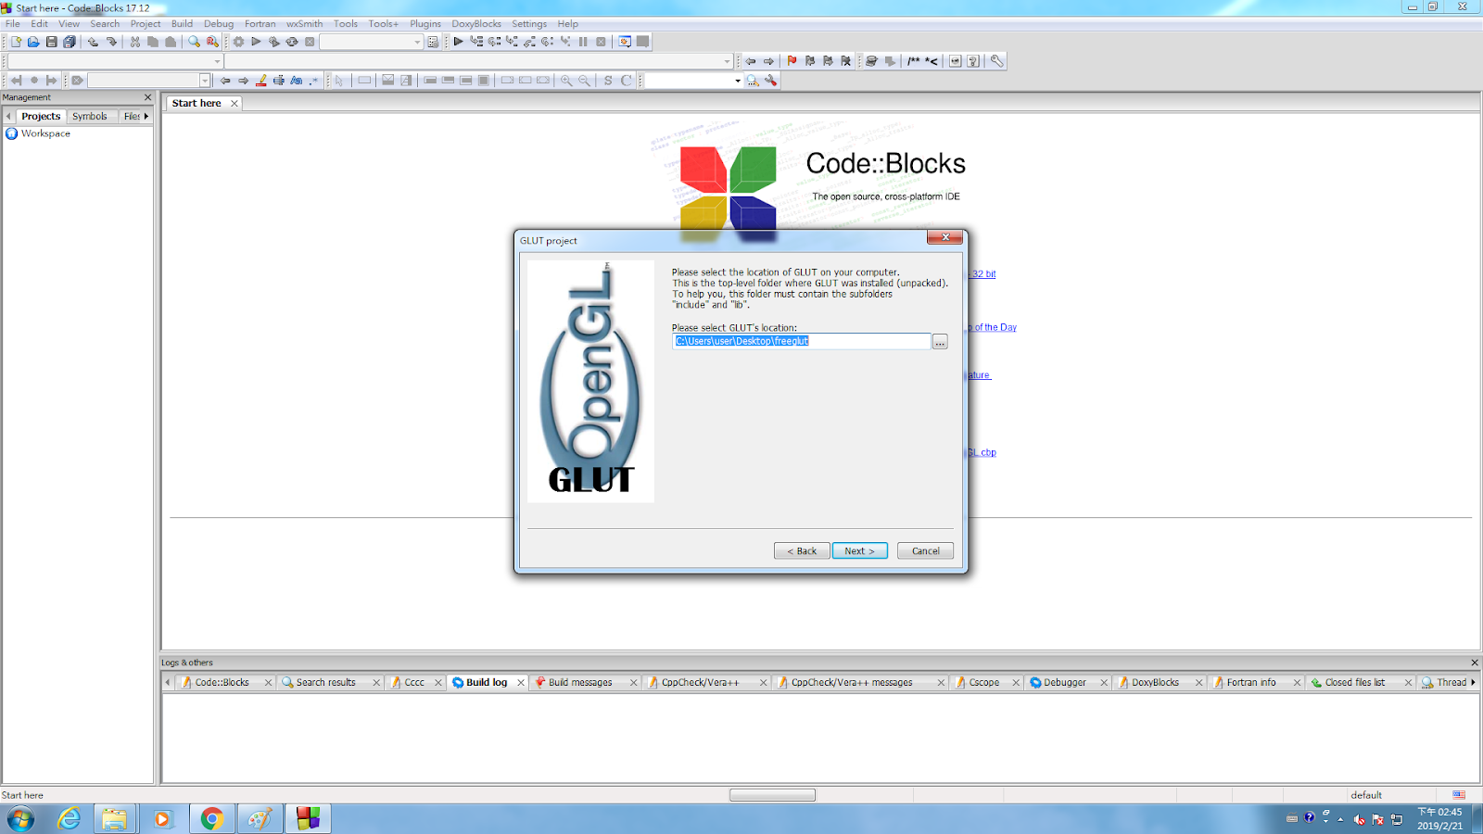The height and width of the screenshot is (834, 1483).
Task: Click the zoom out magnifier icon
Action: pos(584,81)
